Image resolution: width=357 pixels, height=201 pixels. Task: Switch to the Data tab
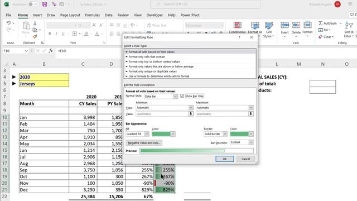click(108, 15)
